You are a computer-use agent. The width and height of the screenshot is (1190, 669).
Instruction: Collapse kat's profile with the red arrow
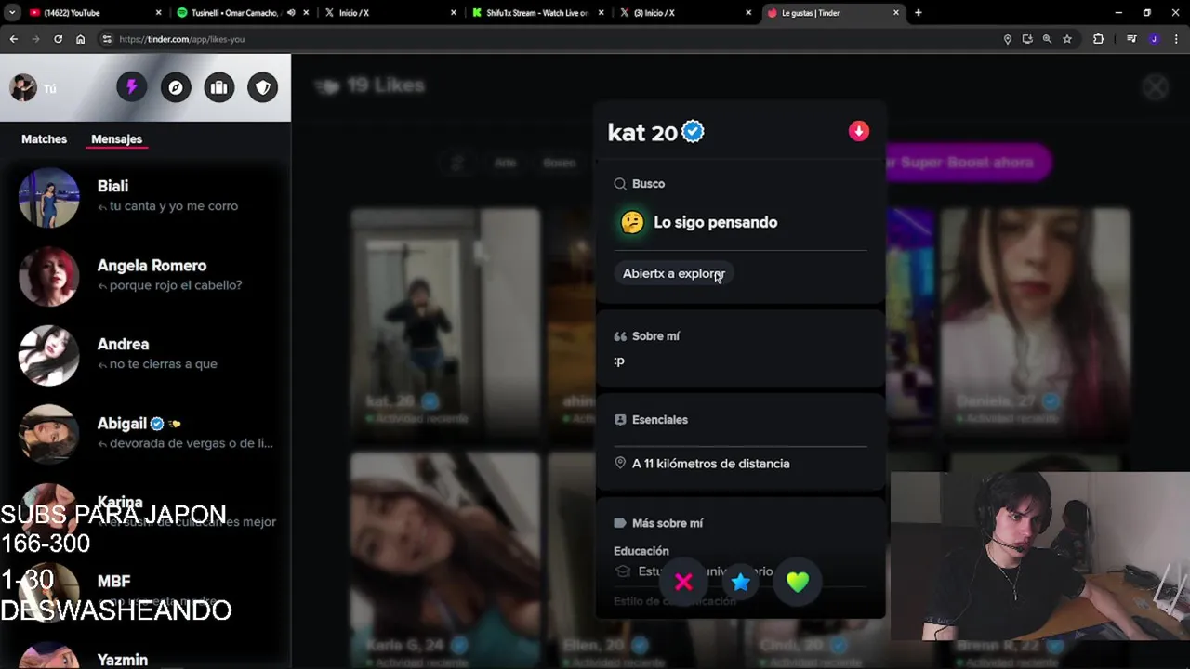(x=858, y=131)
